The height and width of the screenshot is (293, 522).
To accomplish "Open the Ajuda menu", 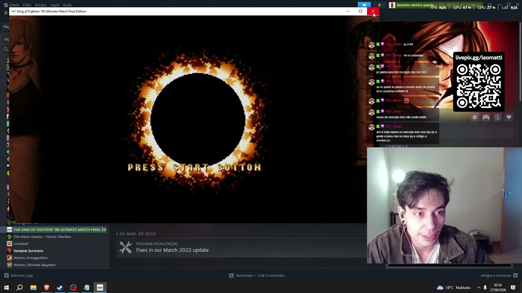I will 67,5.
